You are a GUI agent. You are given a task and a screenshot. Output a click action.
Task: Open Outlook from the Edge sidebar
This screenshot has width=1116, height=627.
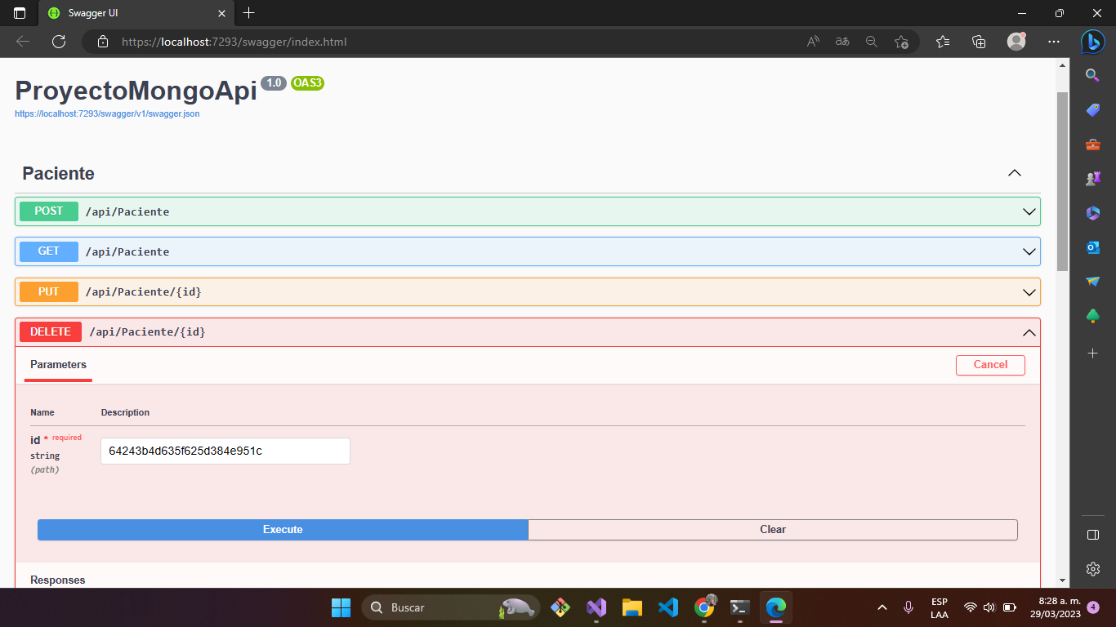tap(1092, 247)
